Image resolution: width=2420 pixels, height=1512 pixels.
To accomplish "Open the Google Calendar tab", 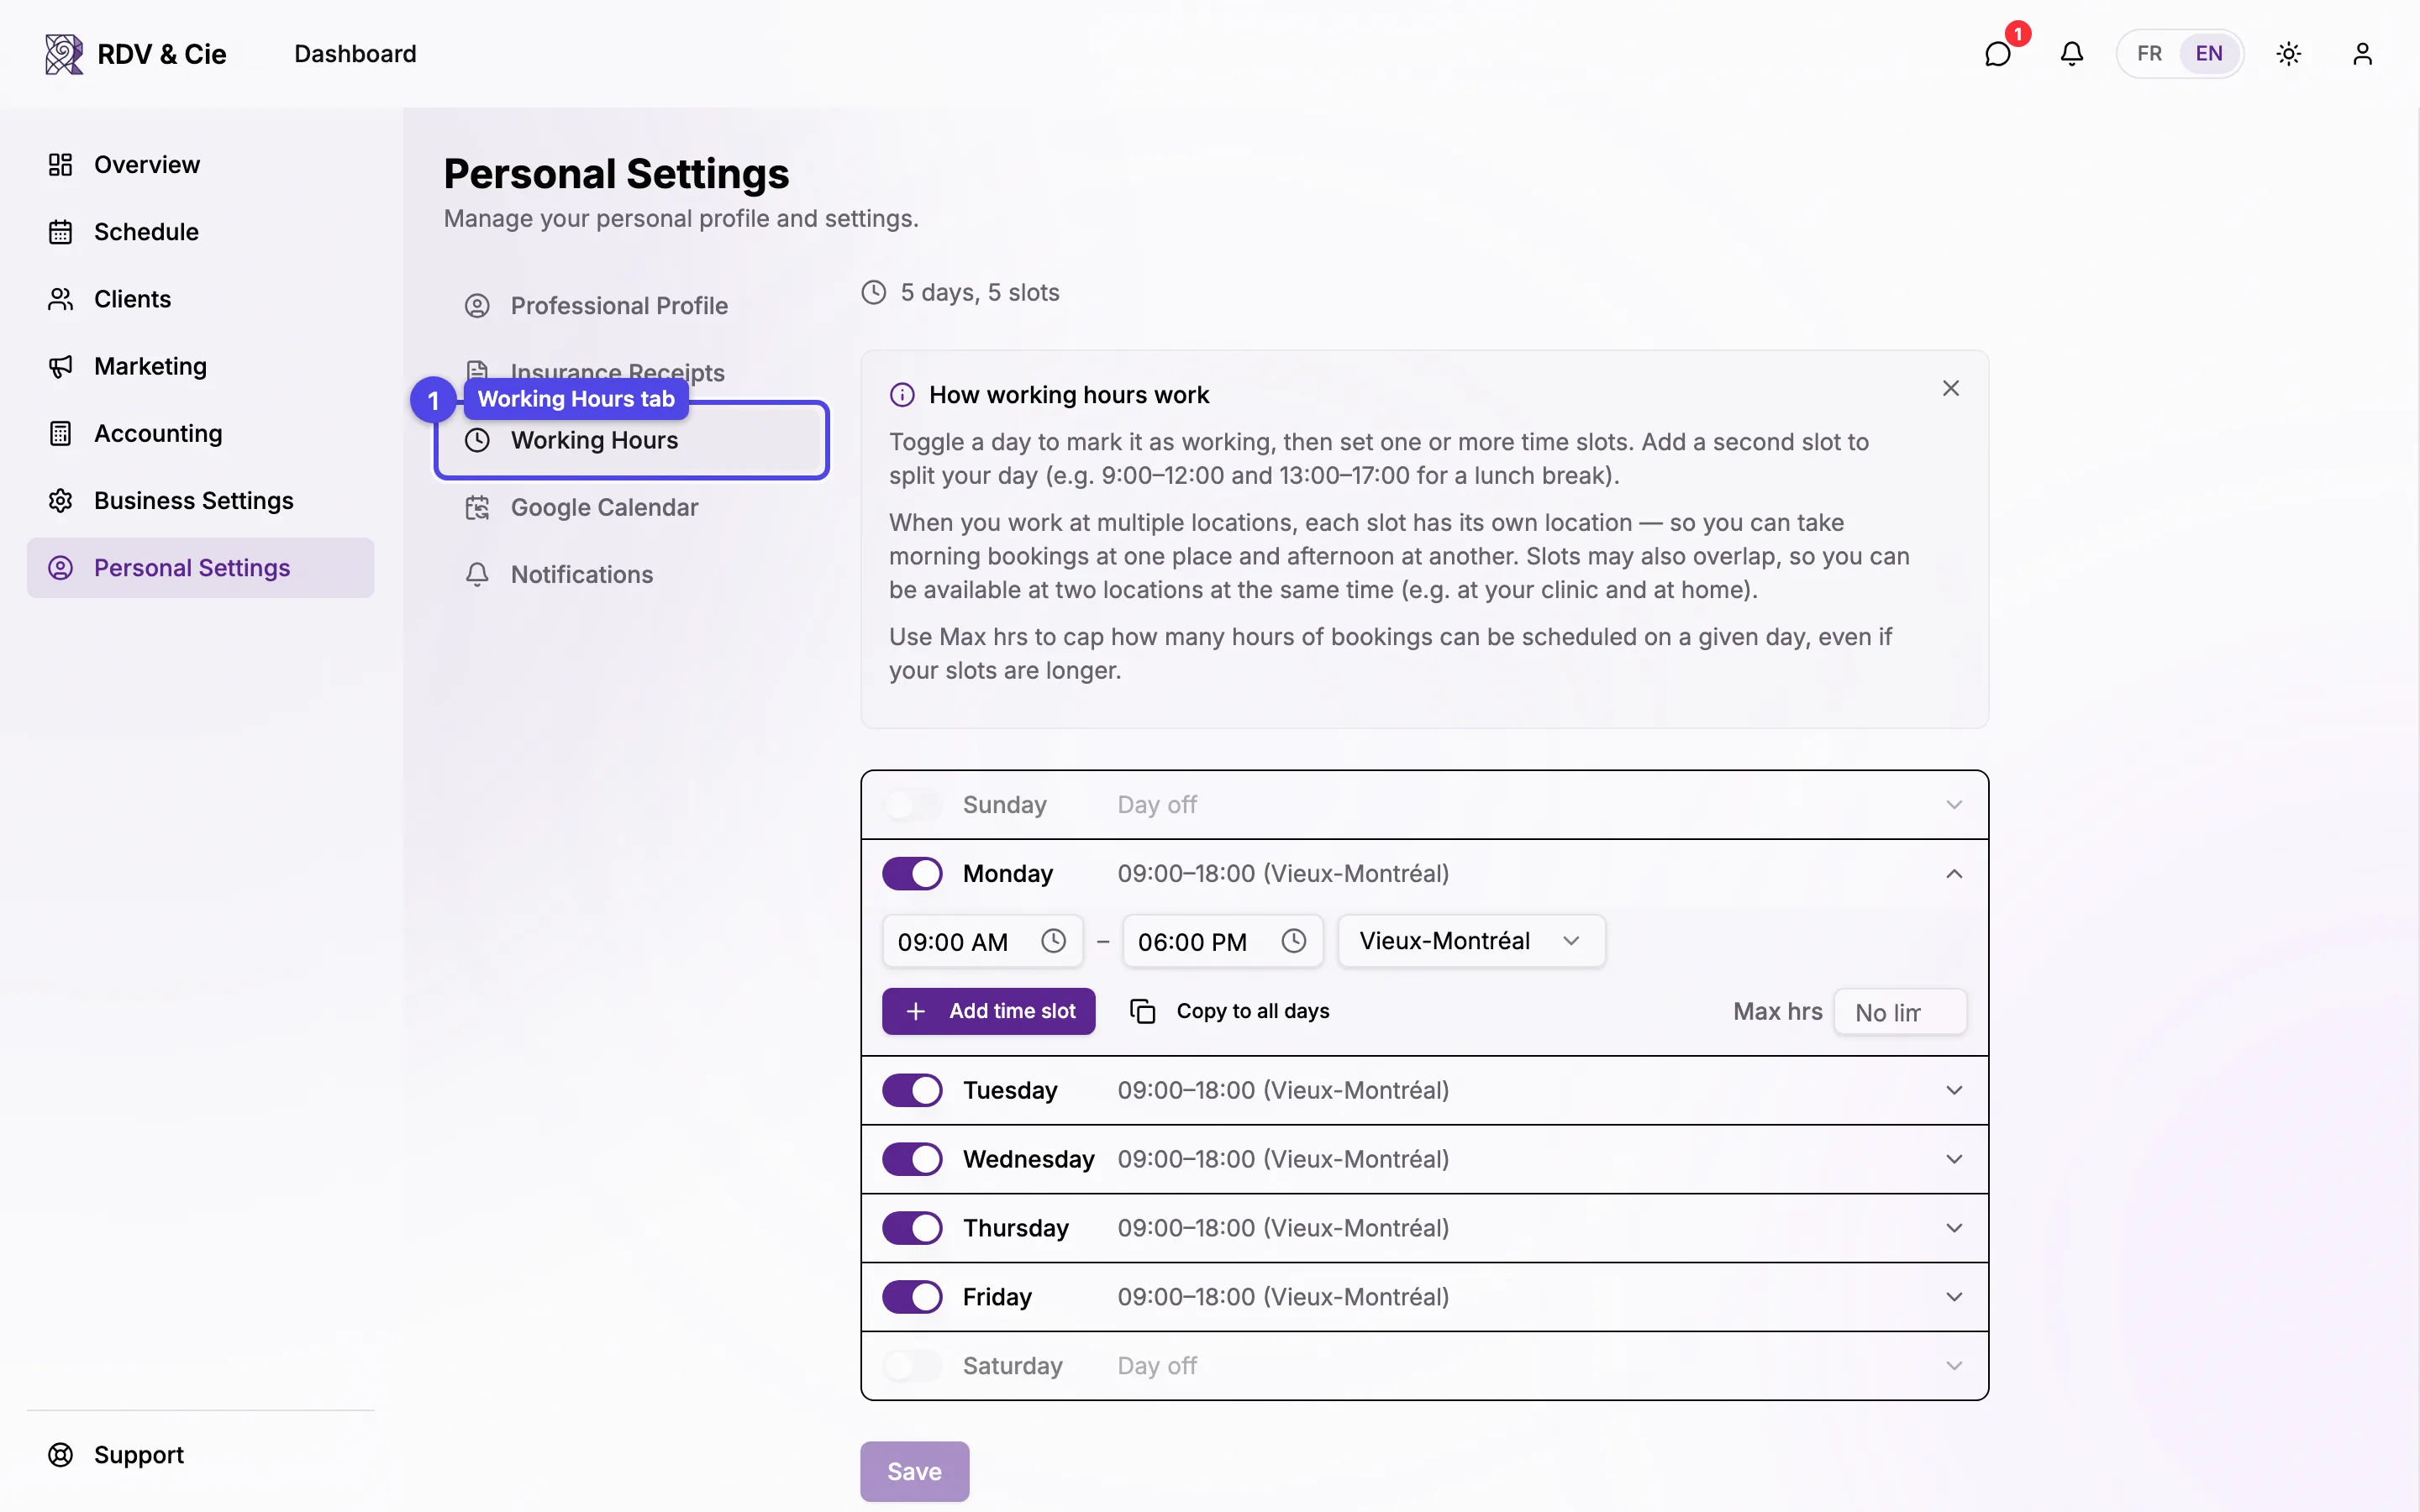I will [632, 508].
